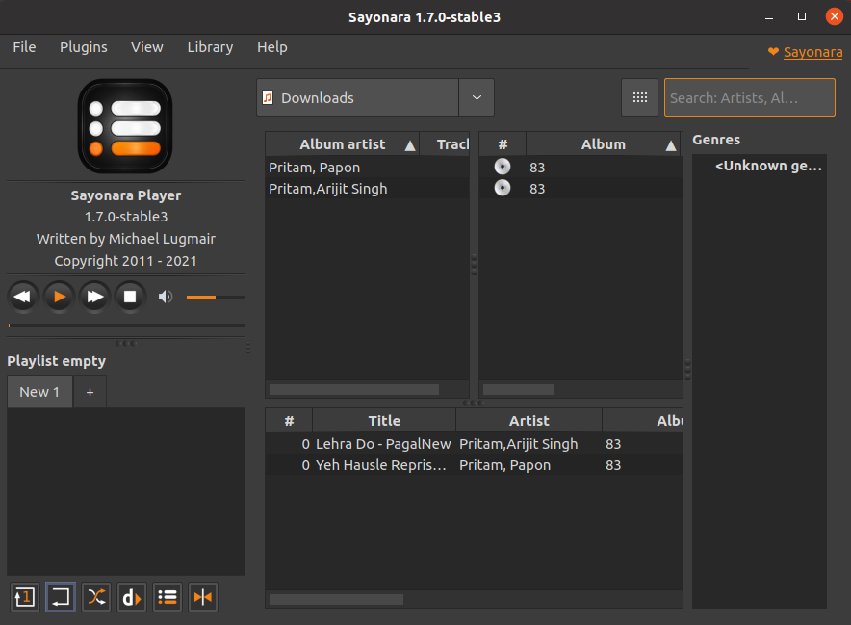Click the disc icon of first 83 album
851x625 pixels.
[x=503, y=167]
